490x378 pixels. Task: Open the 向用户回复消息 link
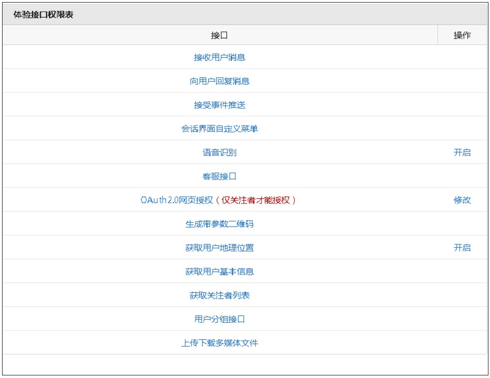219,81
